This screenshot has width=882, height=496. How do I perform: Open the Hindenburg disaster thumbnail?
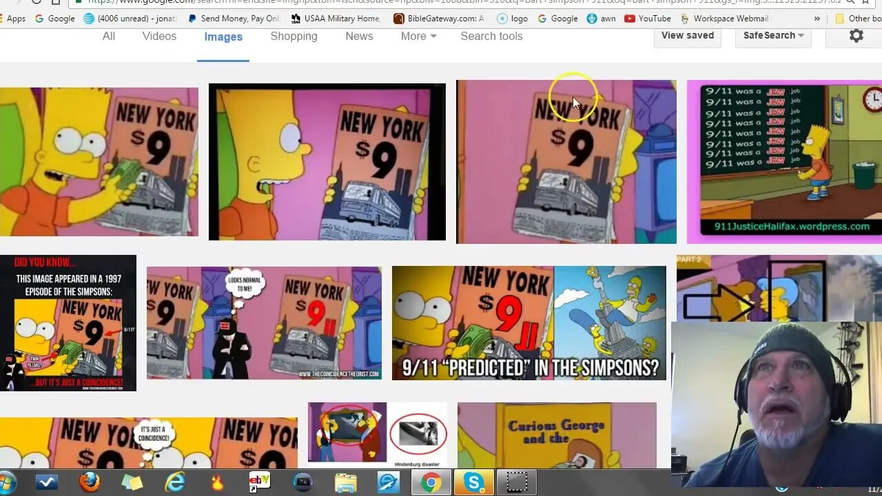(378, 435)
